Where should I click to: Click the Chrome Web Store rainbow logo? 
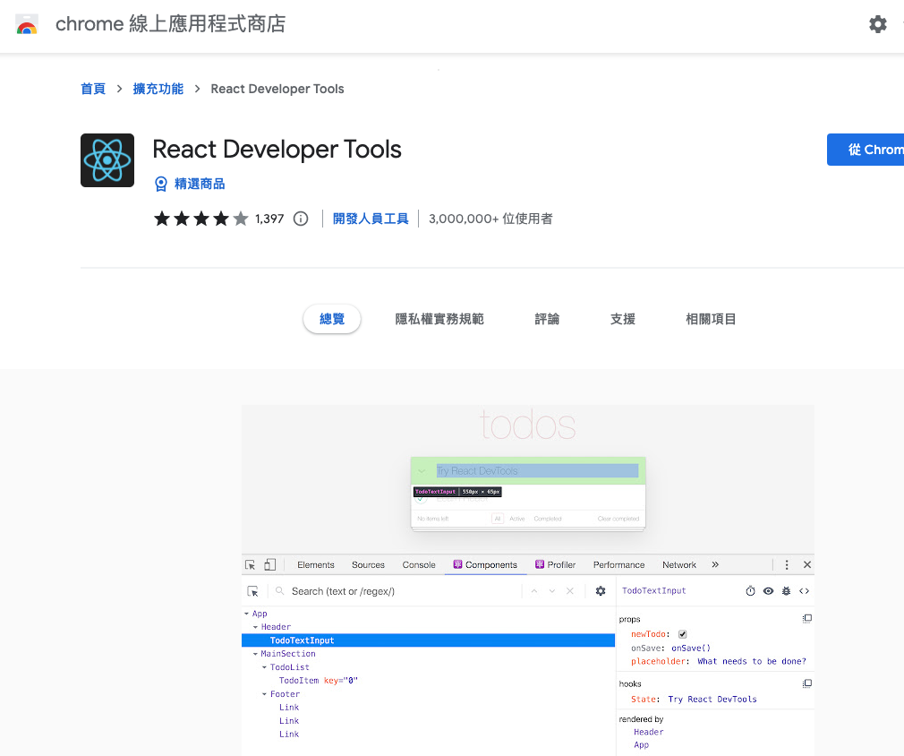[x=27, y=25]
